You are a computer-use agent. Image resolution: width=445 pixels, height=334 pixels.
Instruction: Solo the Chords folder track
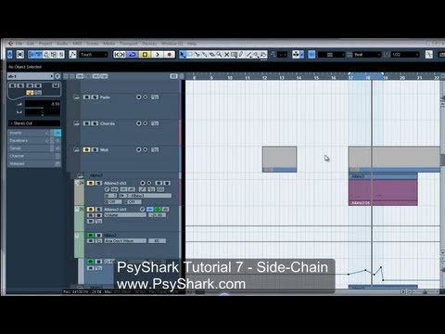point(95,123)
